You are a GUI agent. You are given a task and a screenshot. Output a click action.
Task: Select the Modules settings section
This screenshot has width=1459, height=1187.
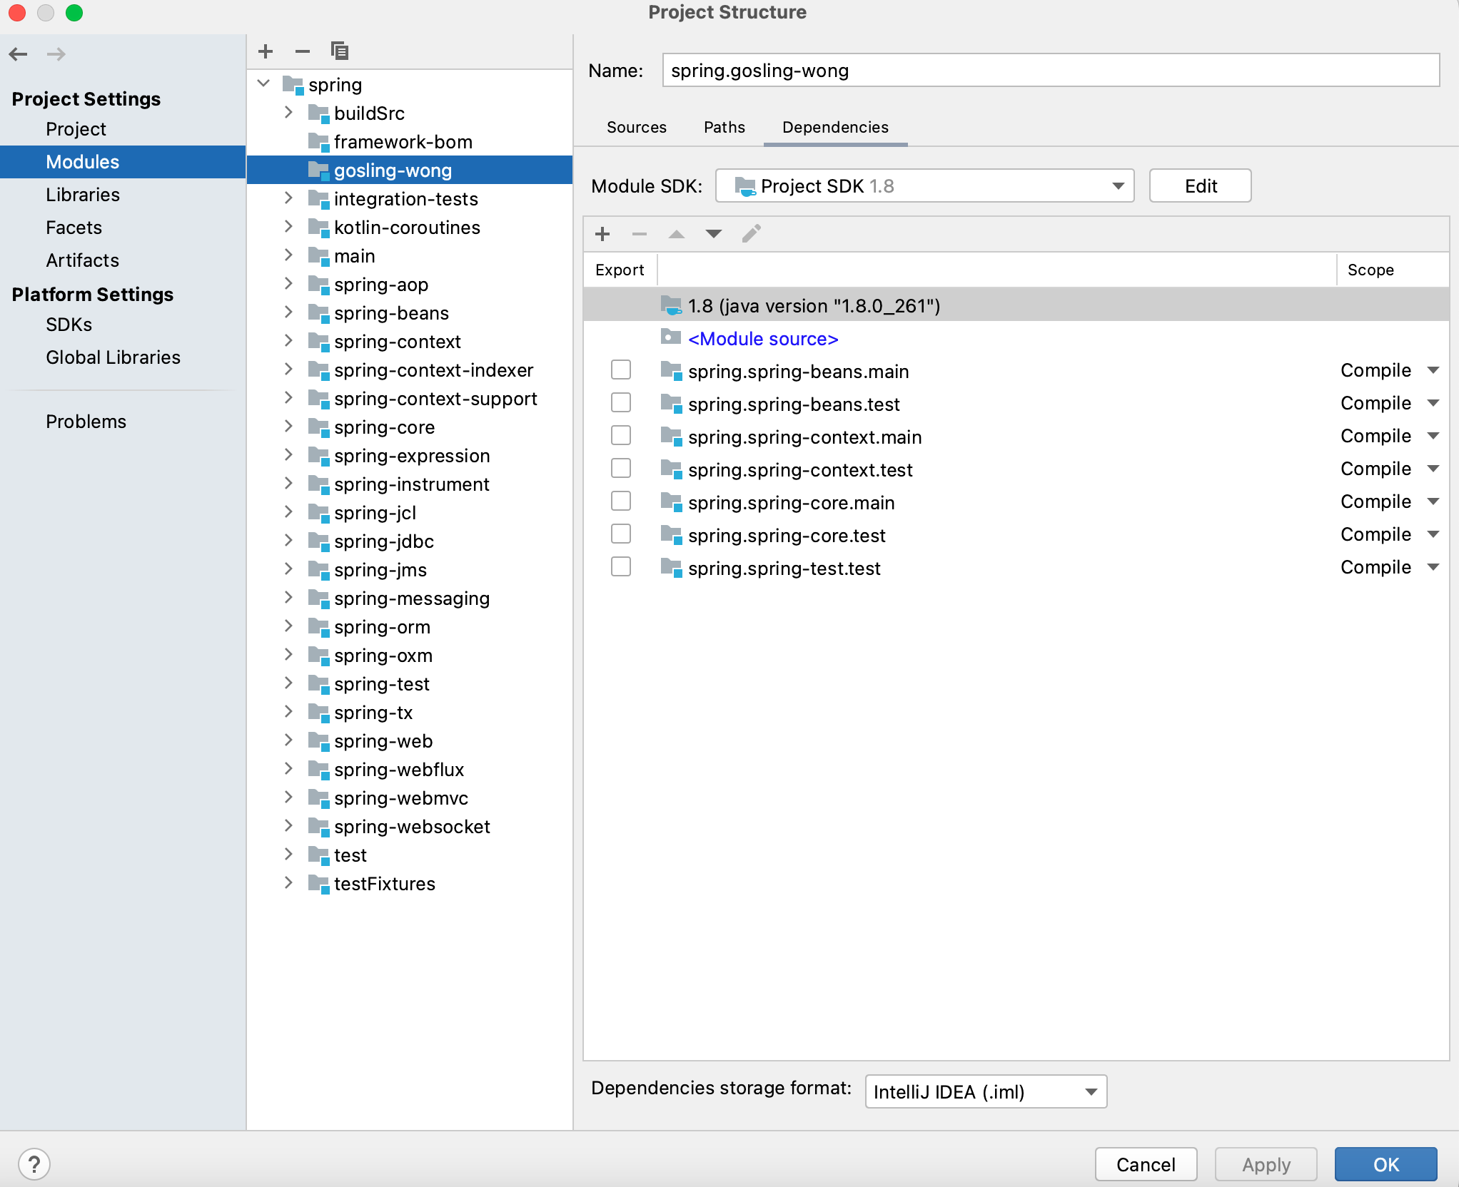(123, 162)
